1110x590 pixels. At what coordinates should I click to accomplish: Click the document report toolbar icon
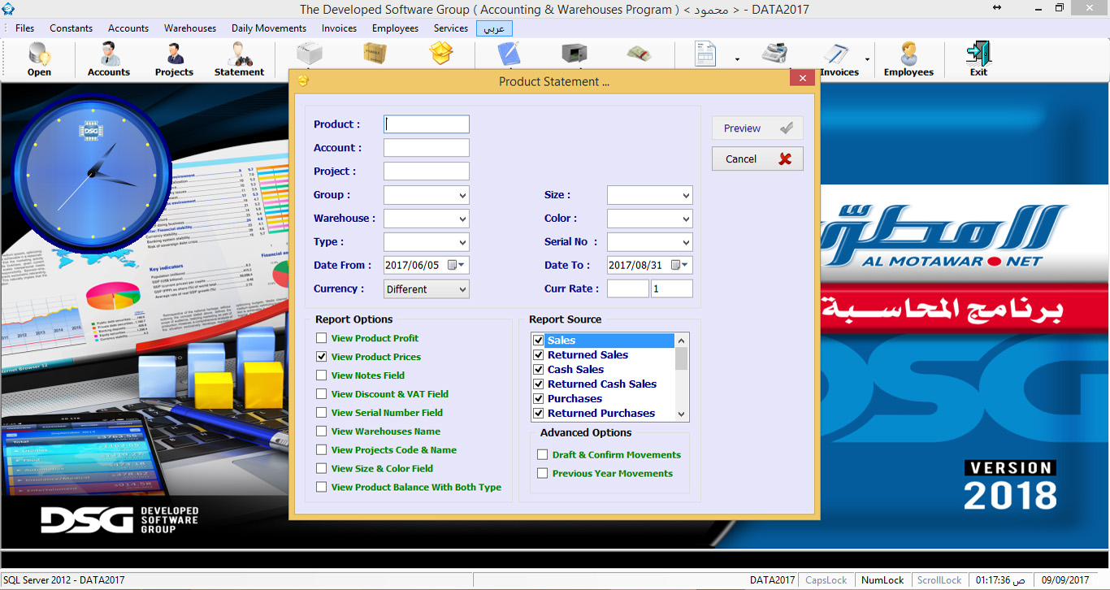pos(705,55)
